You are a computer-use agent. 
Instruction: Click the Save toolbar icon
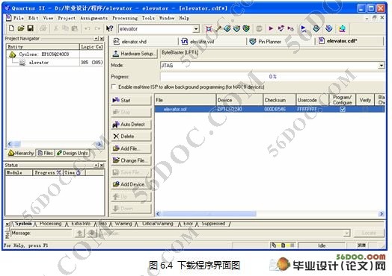click(30, 28)
